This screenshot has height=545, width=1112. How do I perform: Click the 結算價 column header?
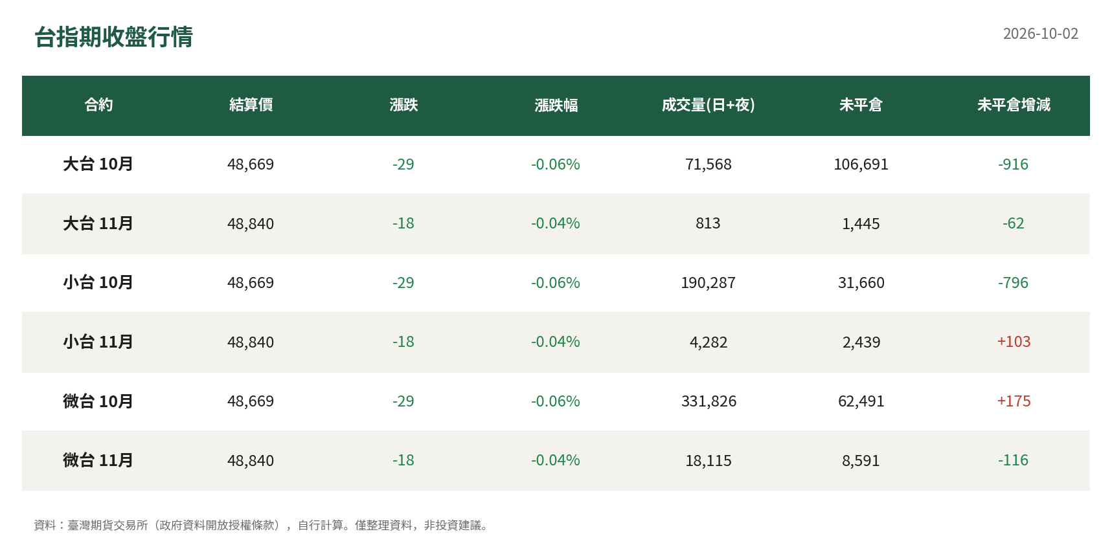click(251, 105)
